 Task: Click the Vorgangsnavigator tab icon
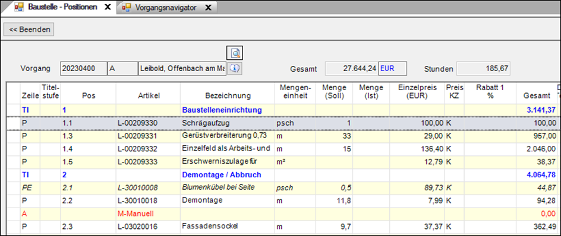click(x=127, y=8)
